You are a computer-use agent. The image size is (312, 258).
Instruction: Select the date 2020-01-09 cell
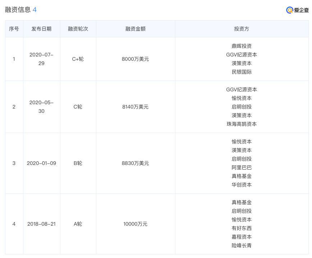pos(41,163)
